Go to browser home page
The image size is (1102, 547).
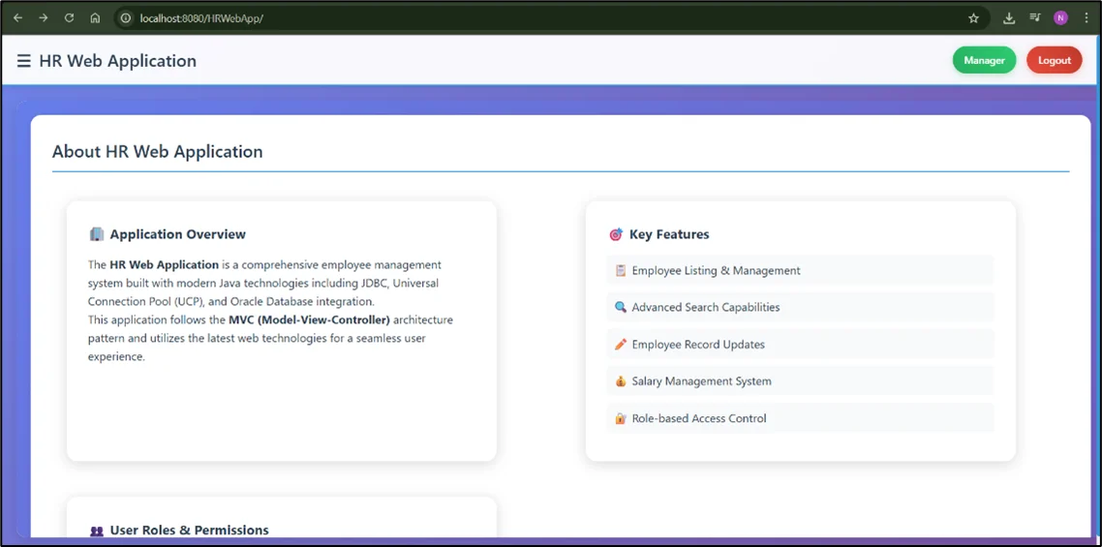point(95,18)
